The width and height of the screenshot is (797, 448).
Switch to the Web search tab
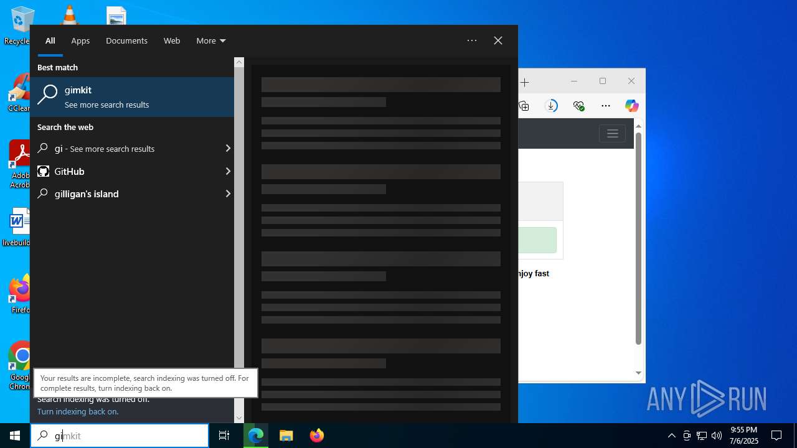click(x=172, y=41)
